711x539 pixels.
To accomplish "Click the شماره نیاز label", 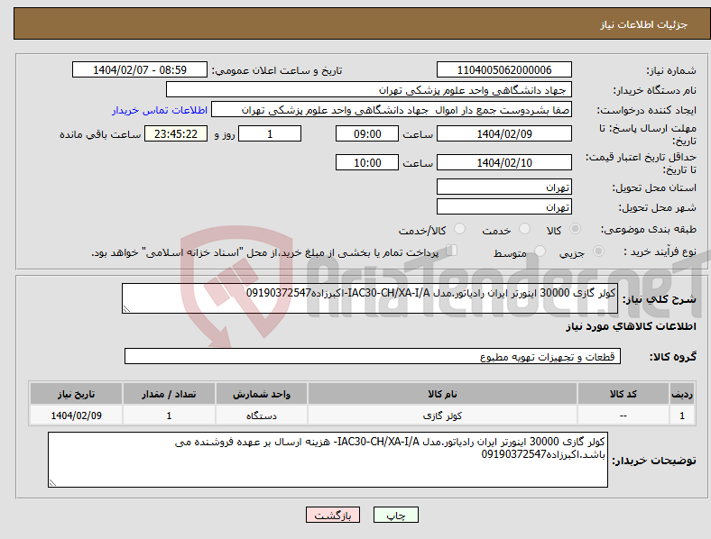I will coord(671,70).
